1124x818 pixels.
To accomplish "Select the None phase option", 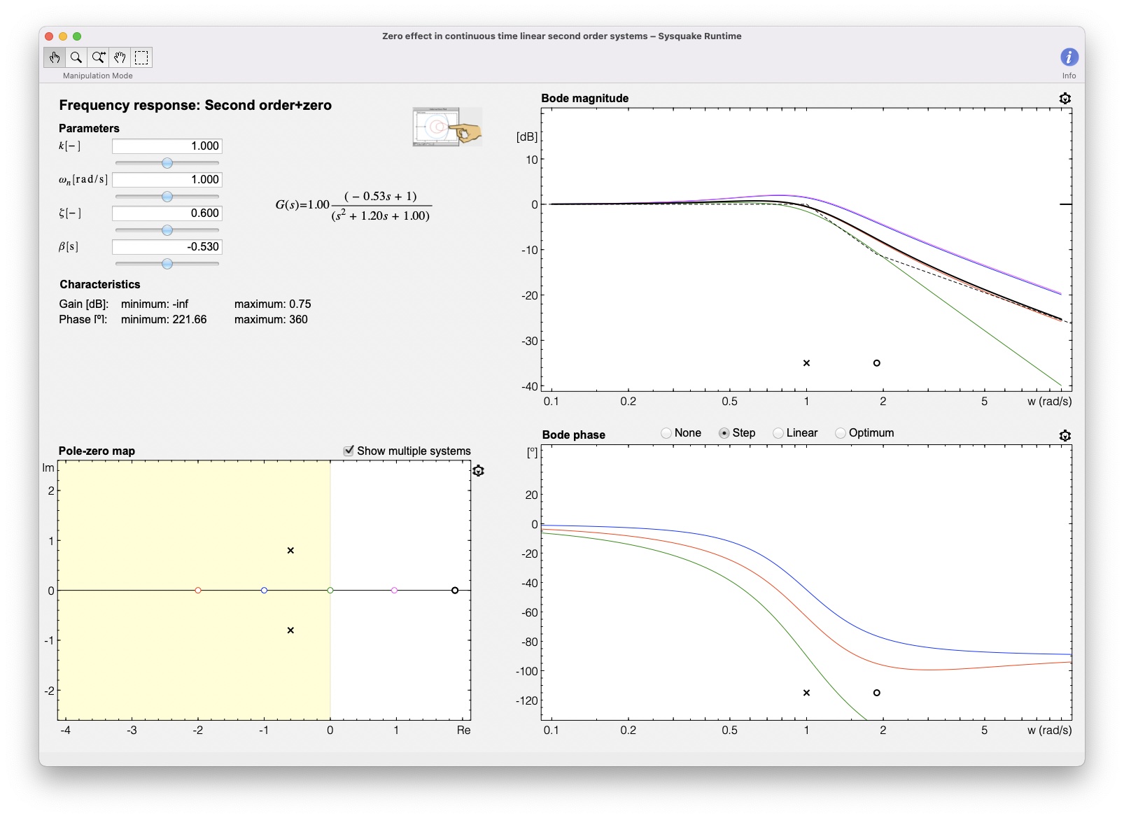I will click(x=666, y=432).
